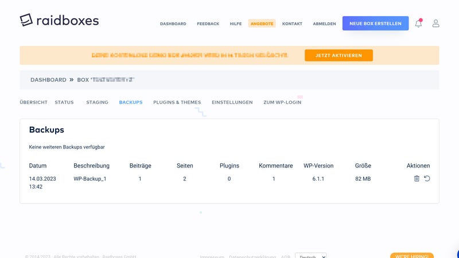Go to Dashboard in the top navigation

coord(173,24)
